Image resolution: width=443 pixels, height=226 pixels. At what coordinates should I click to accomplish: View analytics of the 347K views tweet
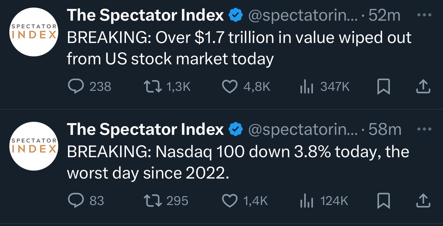click(x=306, y=86)
